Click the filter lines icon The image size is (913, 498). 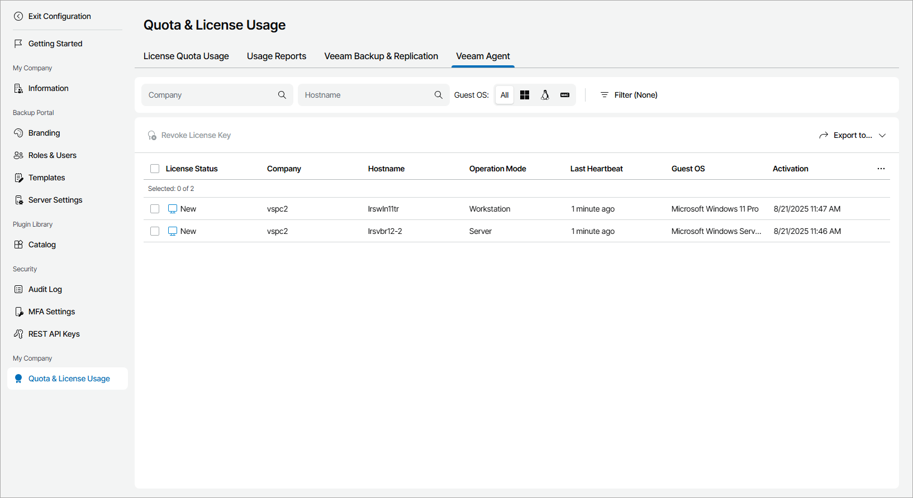click(x=604, y=95)
